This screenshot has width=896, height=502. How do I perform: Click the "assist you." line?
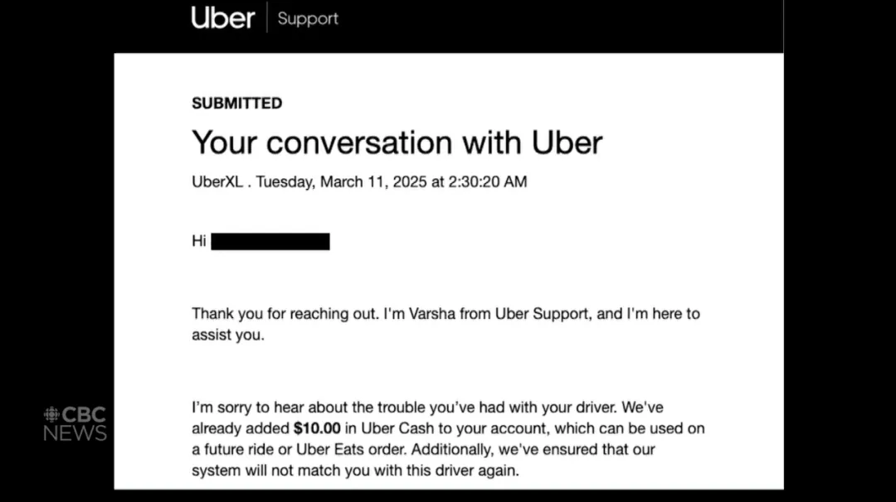(x=228, y=336)
